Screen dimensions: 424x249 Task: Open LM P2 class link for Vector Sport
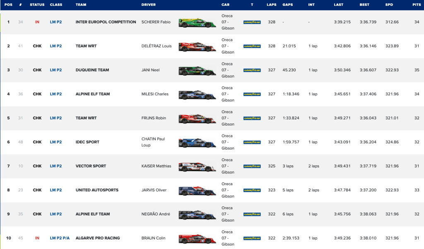(x=56, y=166)
